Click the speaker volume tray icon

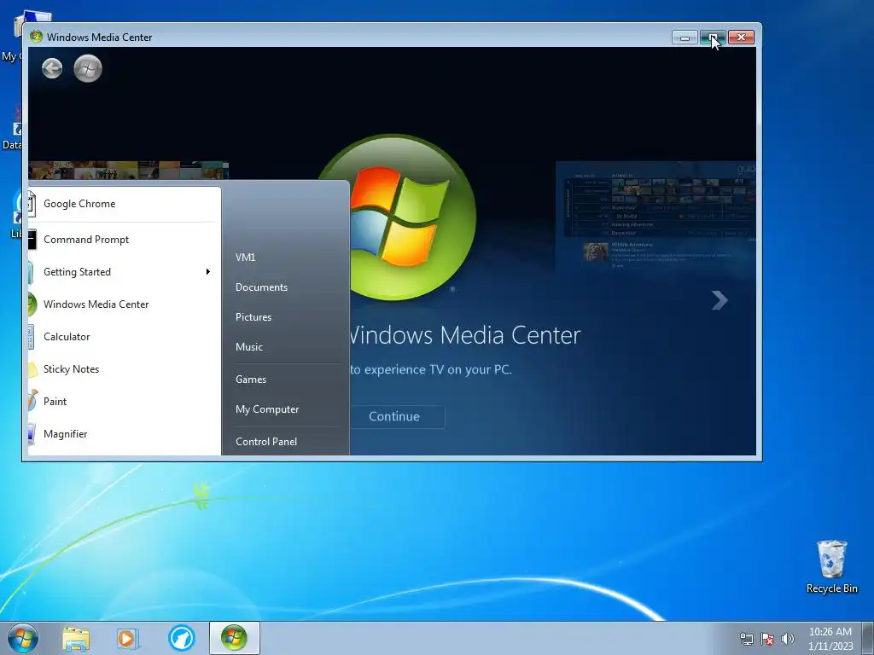[x=788, y=639]
